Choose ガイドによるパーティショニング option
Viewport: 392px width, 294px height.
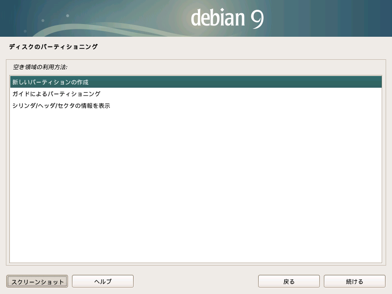[56, 94]
